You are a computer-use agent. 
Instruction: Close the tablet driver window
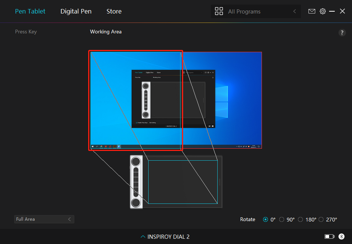coord(342,11)
